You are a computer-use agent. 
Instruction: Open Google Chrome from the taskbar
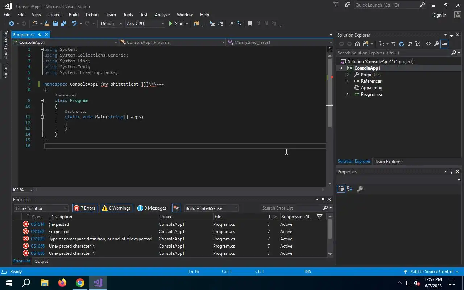click(80, 283)
